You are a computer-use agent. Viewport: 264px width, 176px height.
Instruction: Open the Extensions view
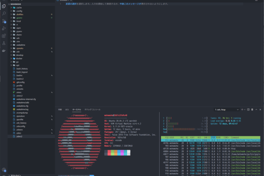[x=4, y=36]
